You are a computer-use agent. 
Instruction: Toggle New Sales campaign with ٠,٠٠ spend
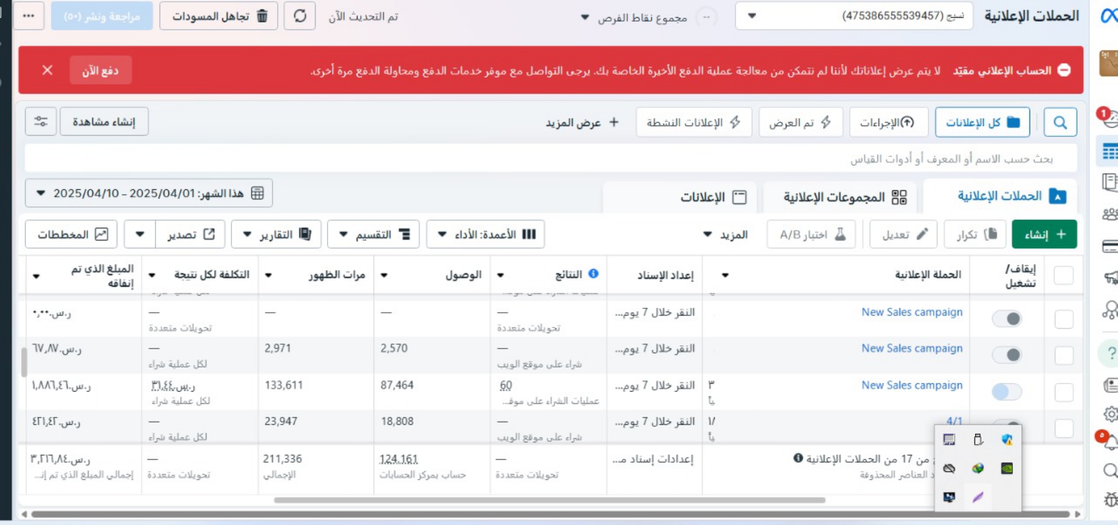coord(1007,319)
